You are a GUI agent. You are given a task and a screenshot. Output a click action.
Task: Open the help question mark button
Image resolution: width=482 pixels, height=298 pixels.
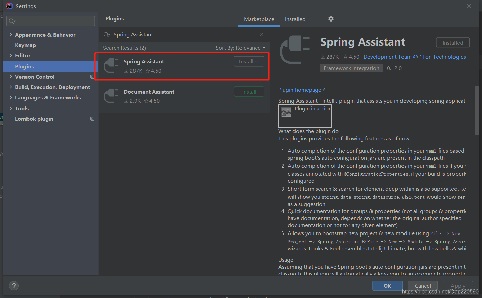(14, 286)
